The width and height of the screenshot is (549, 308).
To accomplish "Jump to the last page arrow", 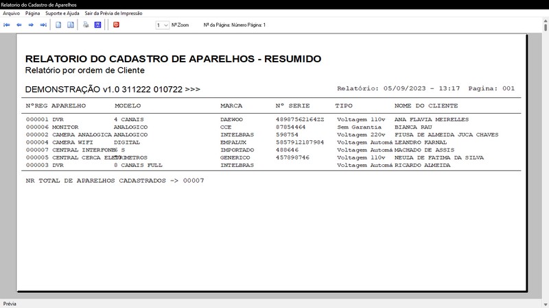I will [43, 25].
